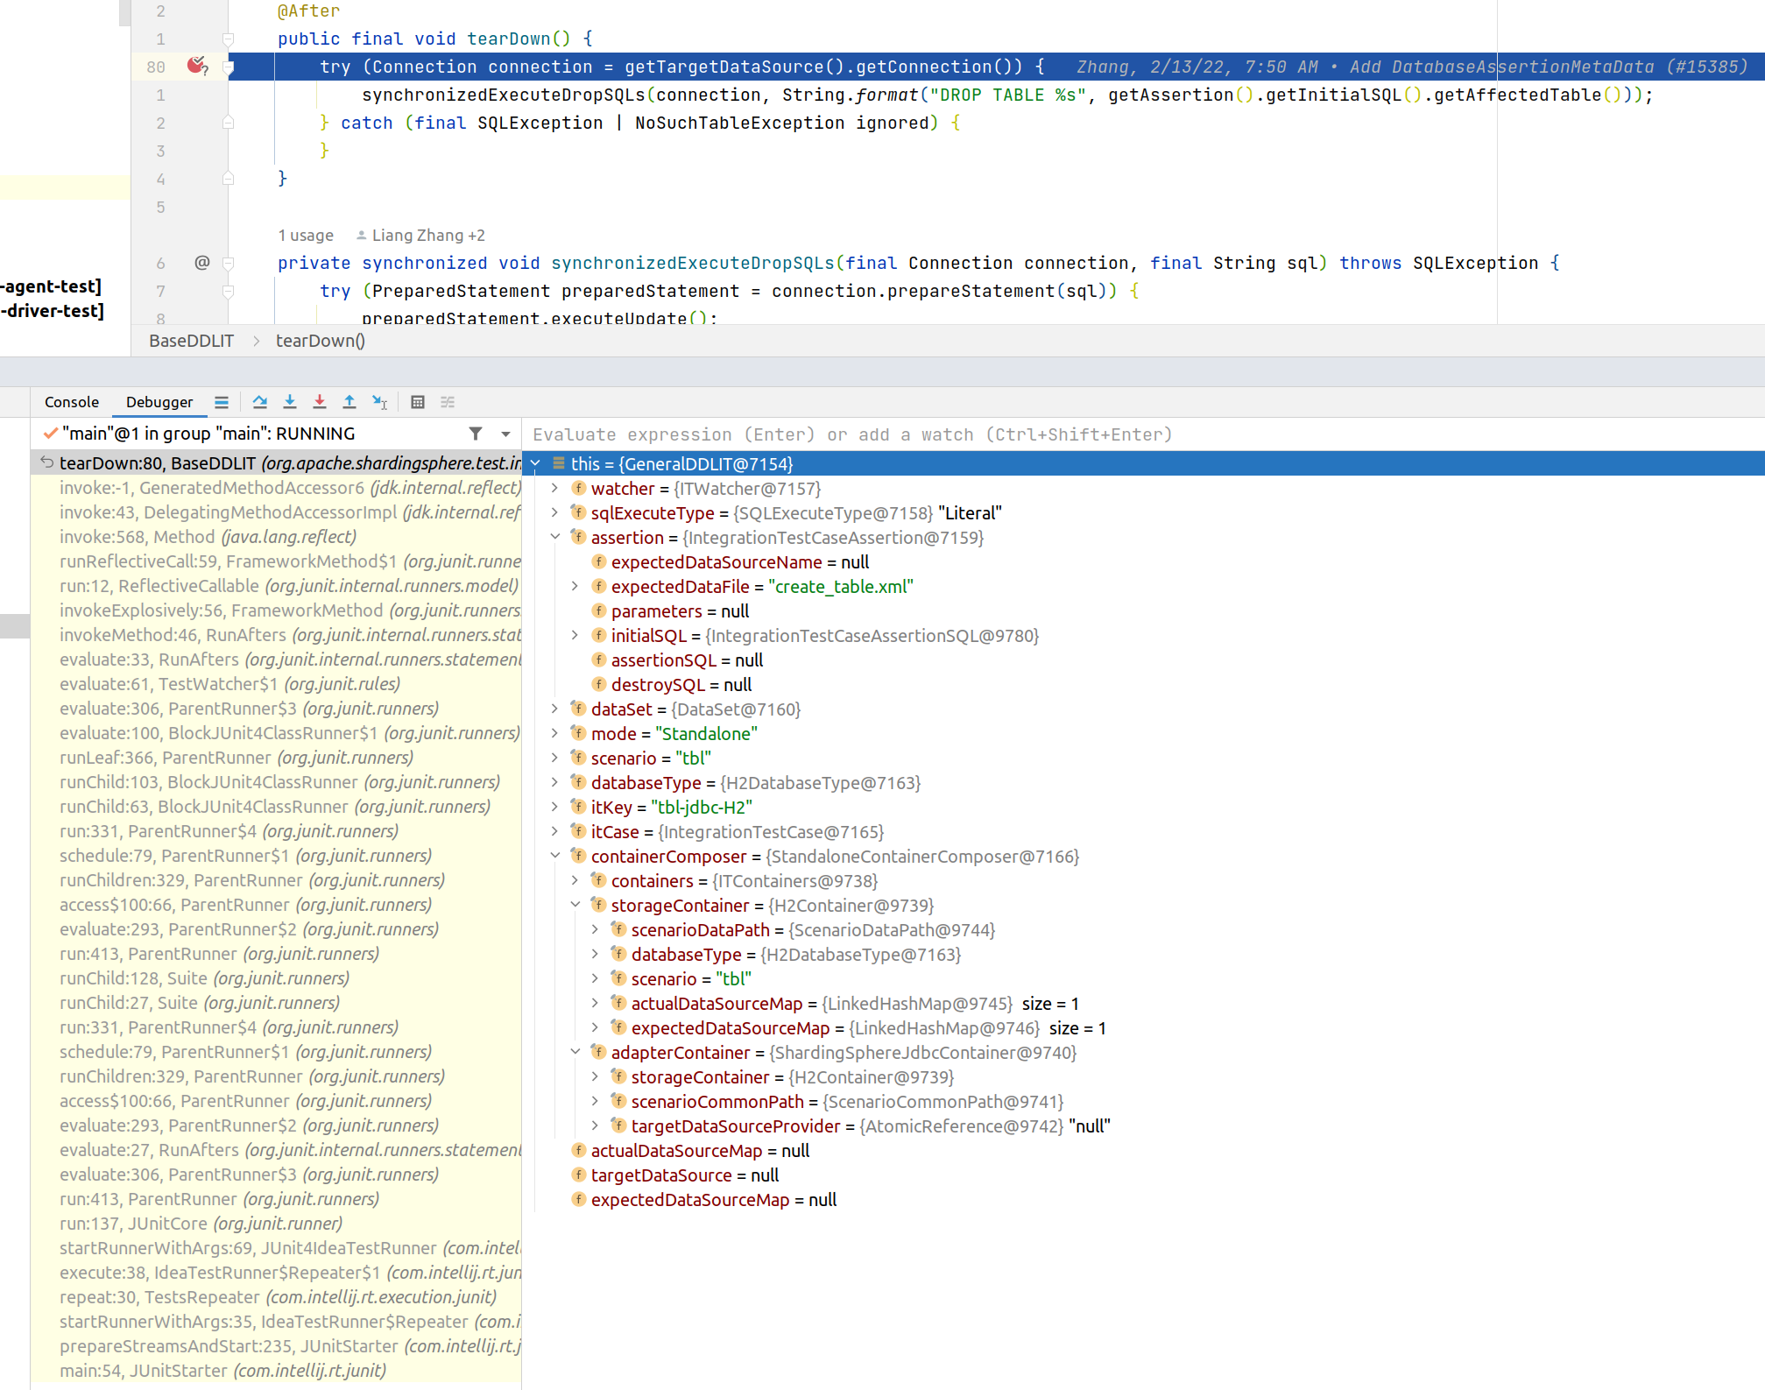Image resolution: width=1765 pixels, height=1390 pixels.
Task: Expand the dataSet variable node
Action: (x=555, y=709)
